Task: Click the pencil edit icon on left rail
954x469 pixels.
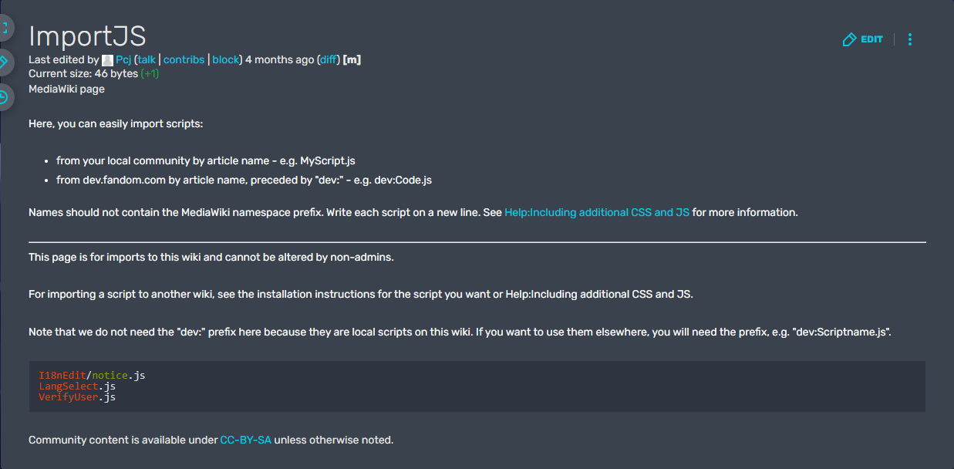Action: pos(4,62)
